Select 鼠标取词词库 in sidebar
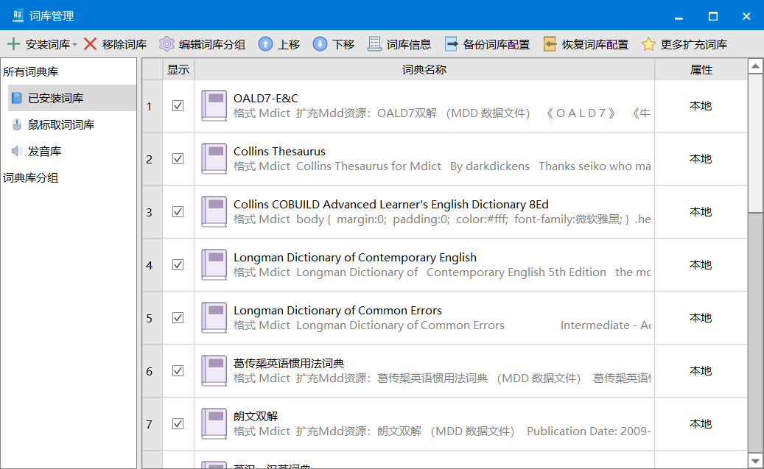The image size is (764, 469). [72, 124]
